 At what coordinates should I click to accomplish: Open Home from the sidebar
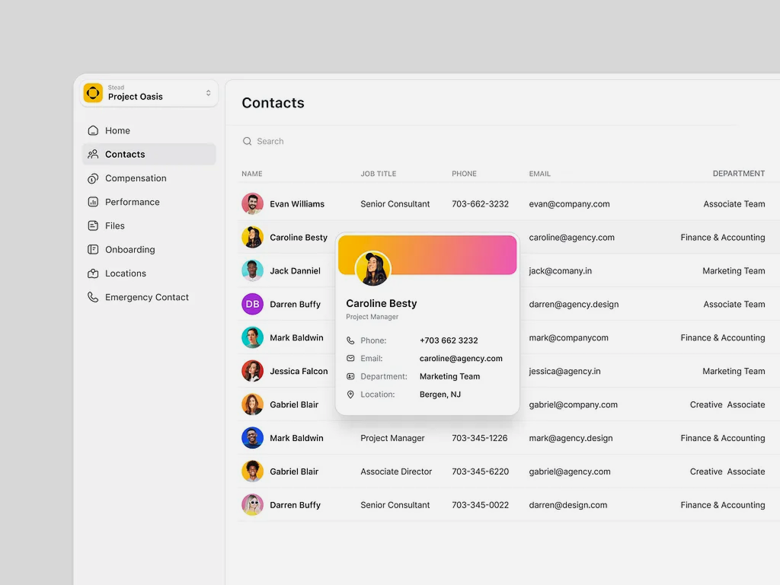pyautogui.click(x=117, y=130)
